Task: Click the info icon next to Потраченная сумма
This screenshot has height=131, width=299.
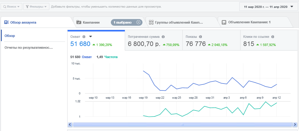Action: click(163, 37)
